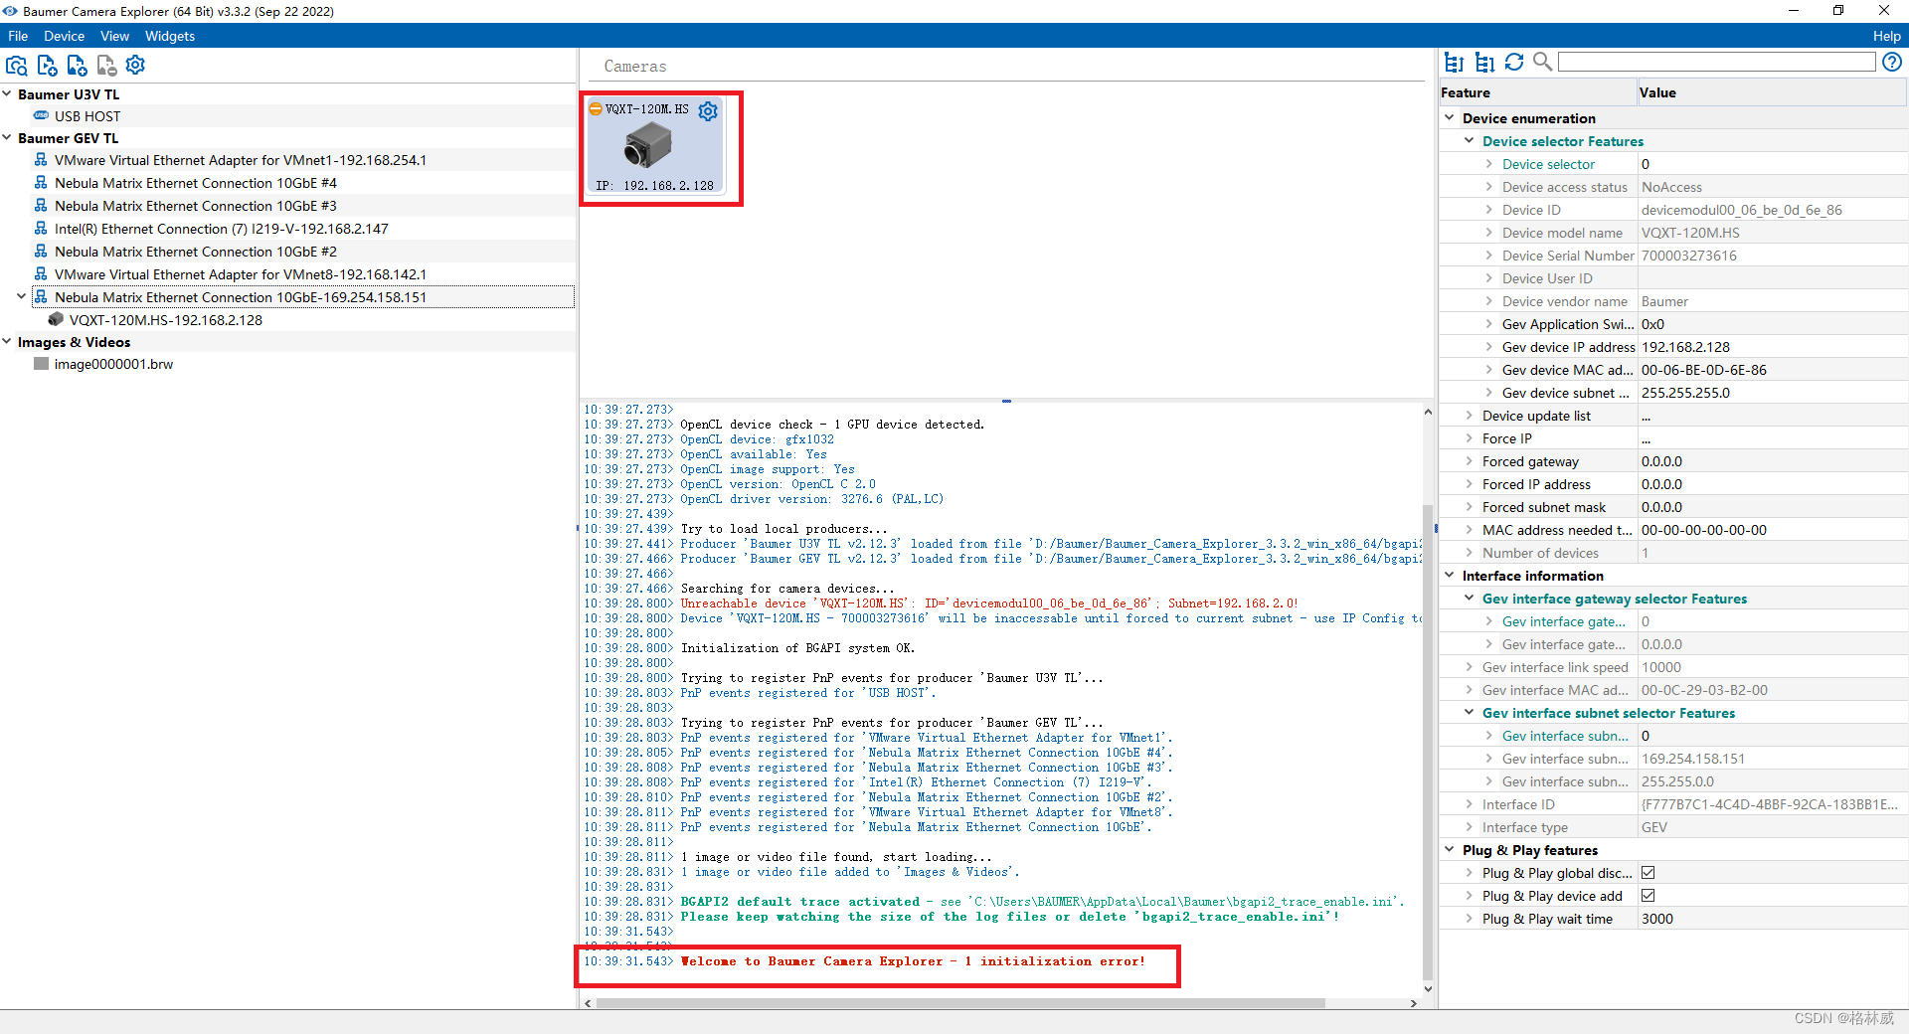Click the Gev interface link speed value 10000
Viewport: 1909px width, 1034px height.
[x=1661, y=667]
